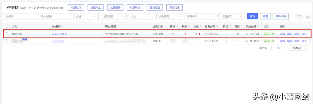
Task: Click the 07-21 06:25 ranking time cell
Action: (x=212, y=41)
